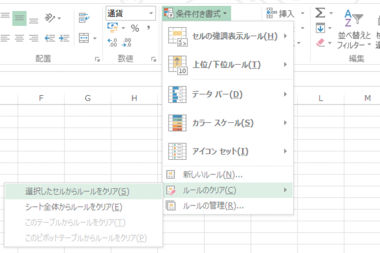Select column G header
Image resolution: width=380 pixels, height=253 pixels.
[x=88, y=98]
